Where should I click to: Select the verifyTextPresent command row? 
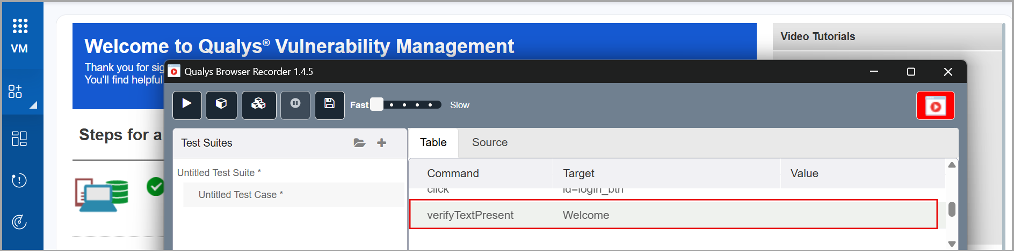coord(673,215)
